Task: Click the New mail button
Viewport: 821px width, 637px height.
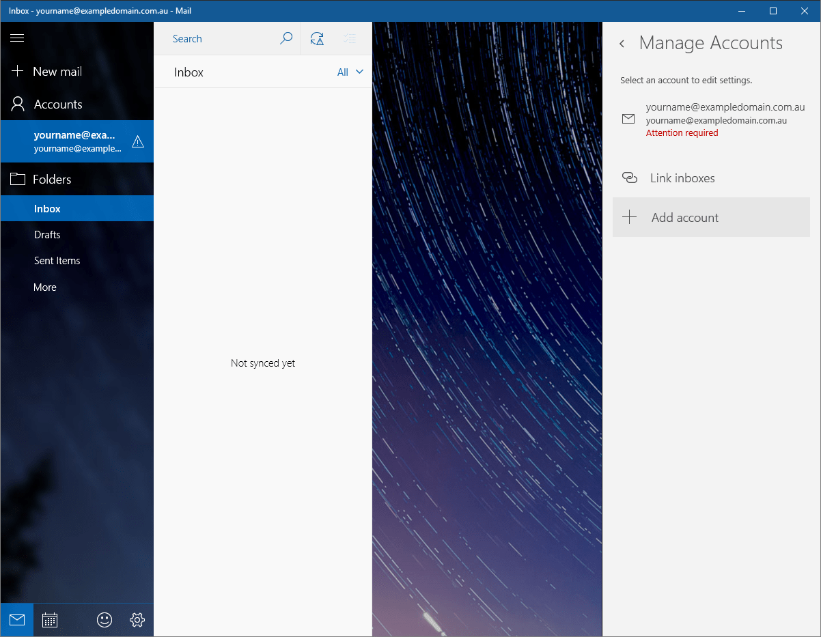Action: (x=57, y=72)
